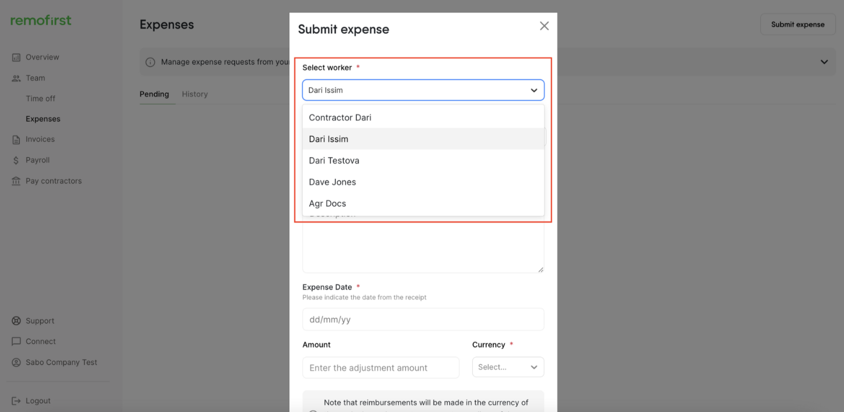Click the Connect chat bubble icon
Viewport: 844px width, 412px height.
click(16, 341)
